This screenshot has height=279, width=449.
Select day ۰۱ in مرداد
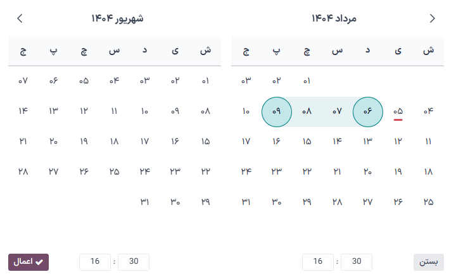click(x=307, y=81)
